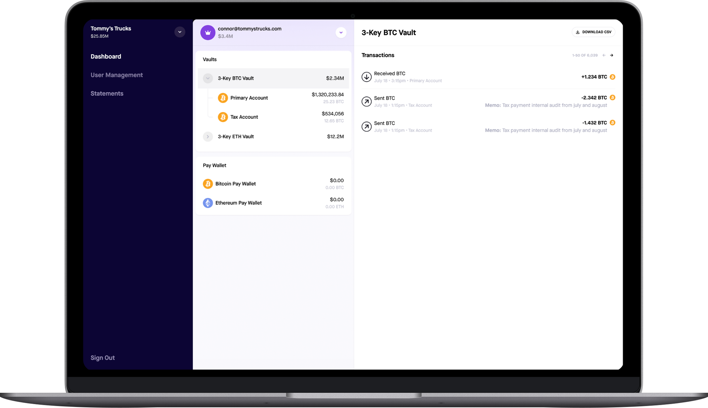
Task: Click the BTC badge on +1.234 BTC transaction
Action: [x=613, y=76]
